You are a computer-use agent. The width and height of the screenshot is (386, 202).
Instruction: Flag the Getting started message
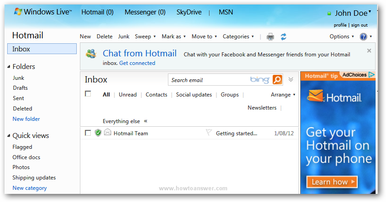209,133
